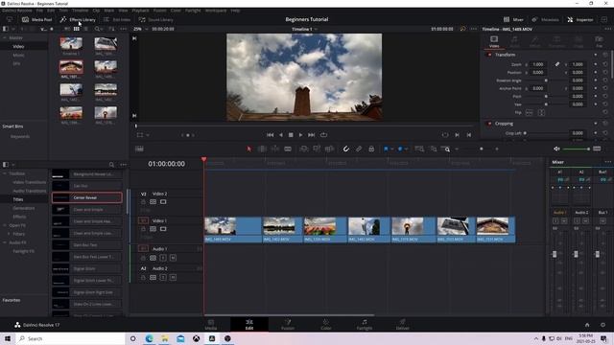Switch to the Deliver page tab
This screenshot has width=614, height=345.
click(402, 324)
